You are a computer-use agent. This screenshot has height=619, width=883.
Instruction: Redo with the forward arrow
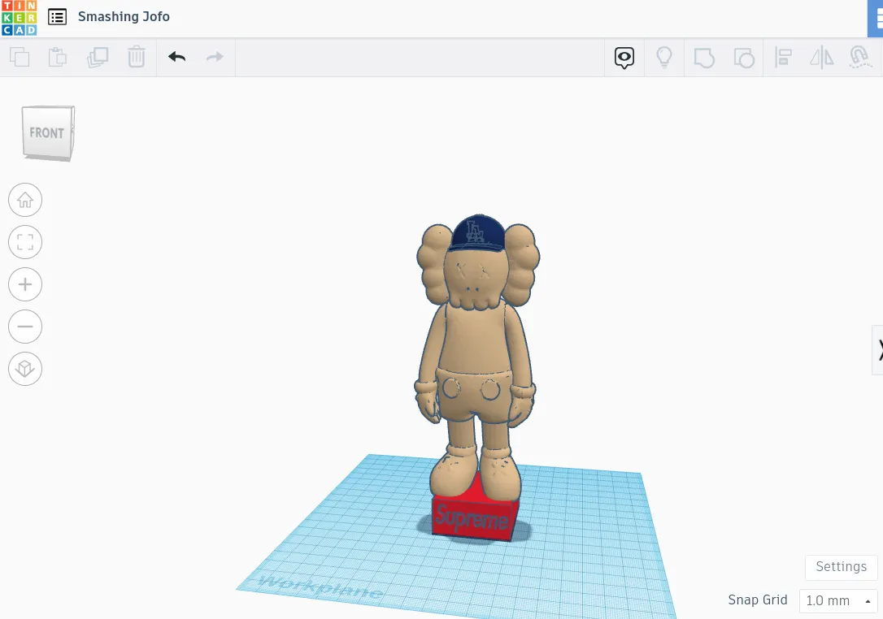pos(215,57)
